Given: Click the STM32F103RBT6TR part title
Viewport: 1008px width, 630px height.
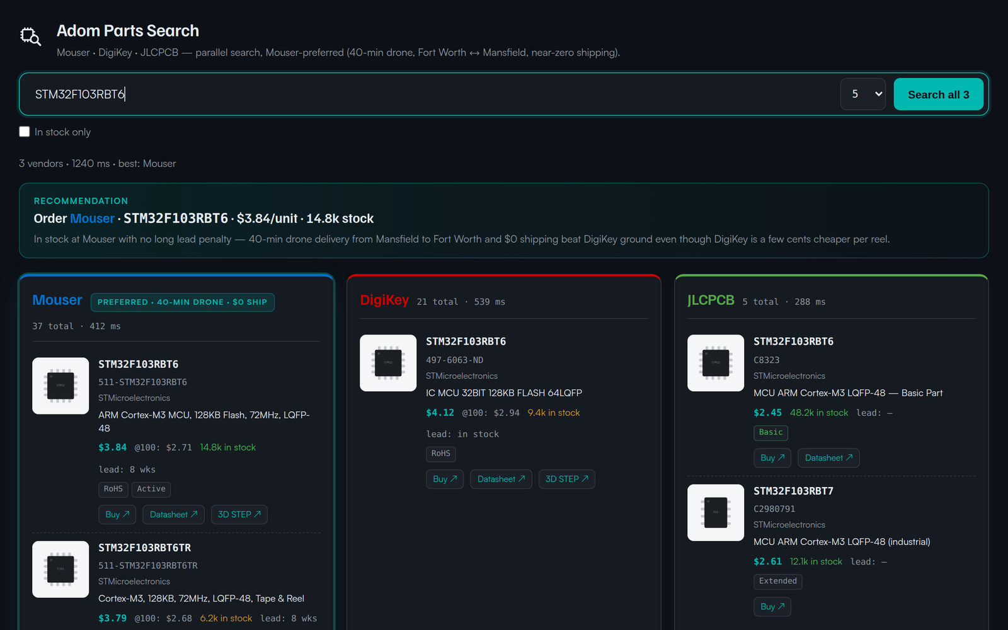Looking at the screenshot, I should pyautogui.click(x=145, y=548).
